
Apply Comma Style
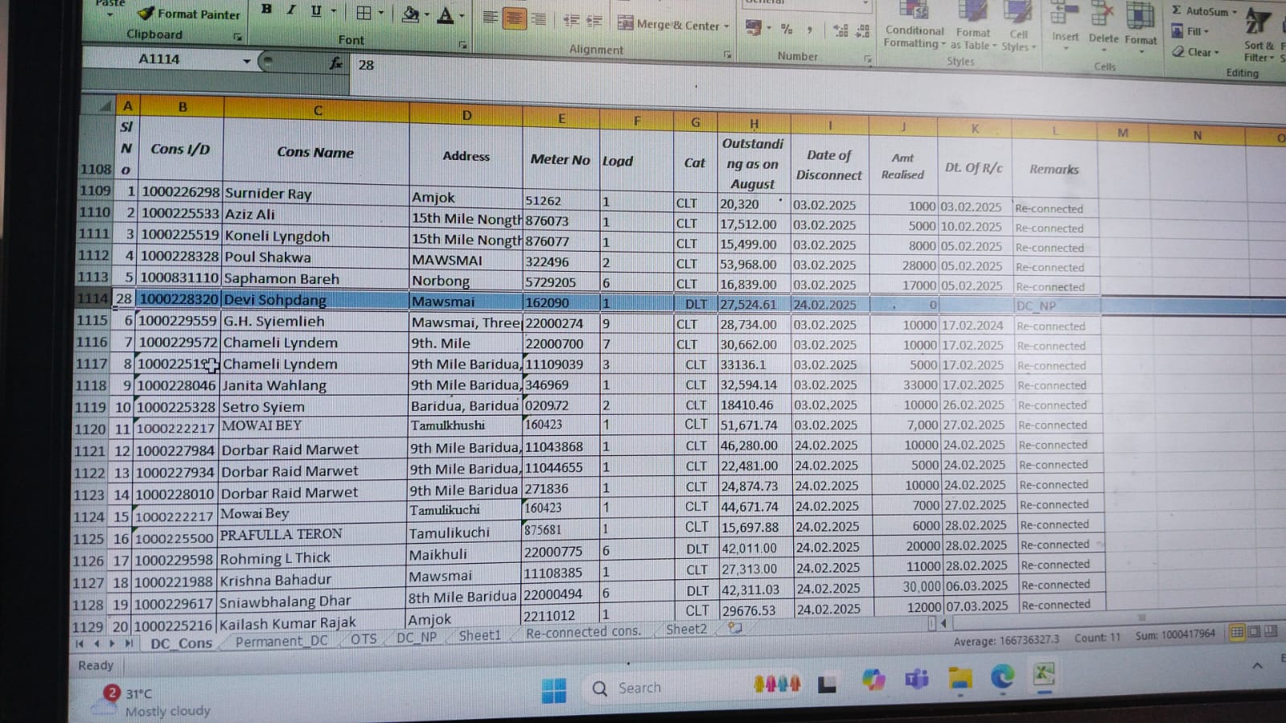tap(810, 30)
